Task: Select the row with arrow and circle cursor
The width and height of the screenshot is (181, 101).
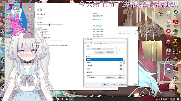Action: click(104, 66)
